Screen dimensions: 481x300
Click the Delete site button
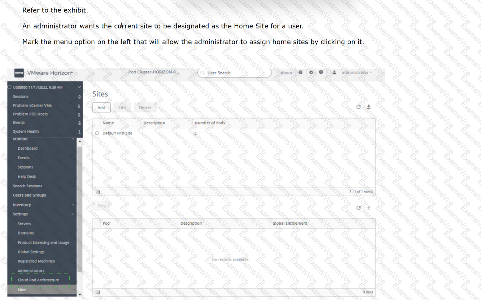[x=145, y=108]
